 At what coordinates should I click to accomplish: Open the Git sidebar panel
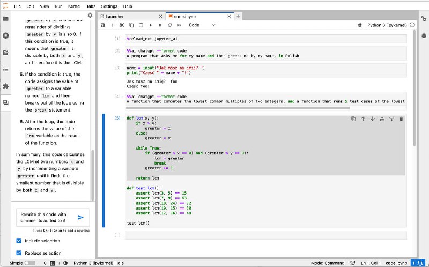[6, 53]
